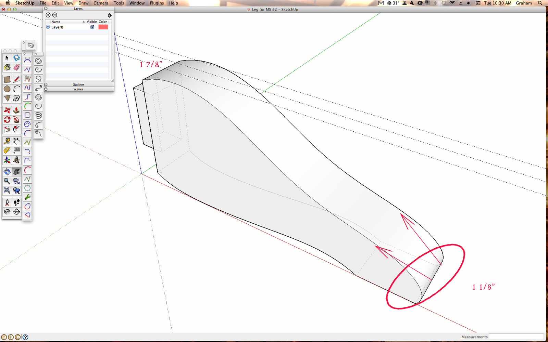Delete layer with the minus button

click(55, 15)
